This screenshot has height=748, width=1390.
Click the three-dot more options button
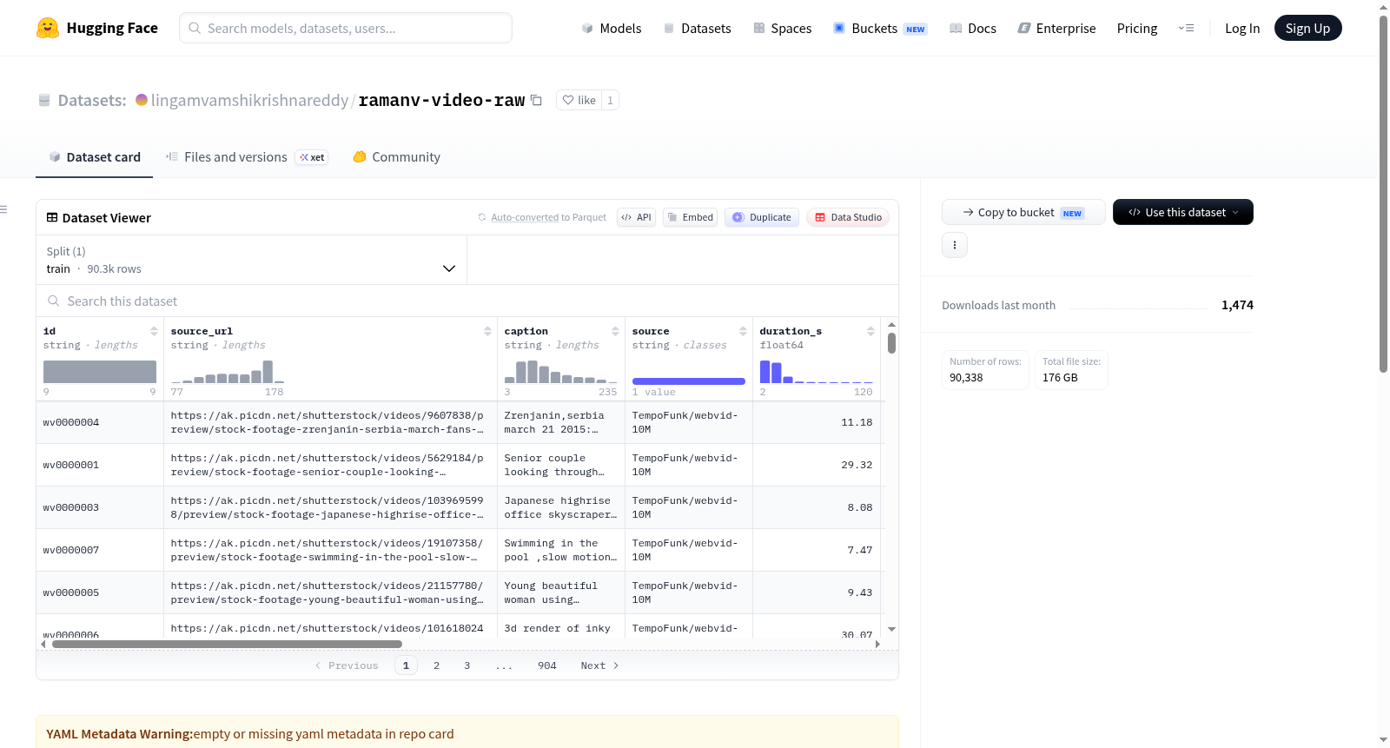955,245
